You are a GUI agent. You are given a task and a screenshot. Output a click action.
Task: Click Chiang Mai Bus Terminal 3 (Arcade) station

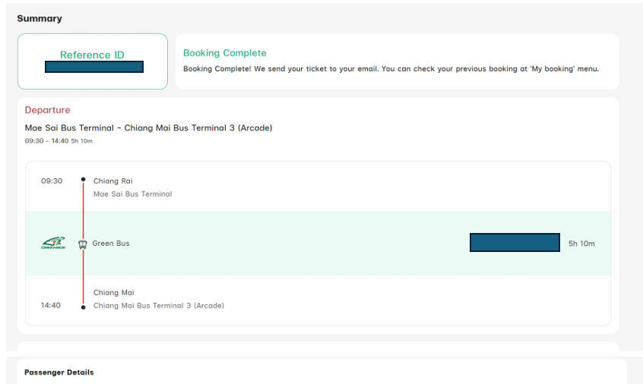pos(159,306)
